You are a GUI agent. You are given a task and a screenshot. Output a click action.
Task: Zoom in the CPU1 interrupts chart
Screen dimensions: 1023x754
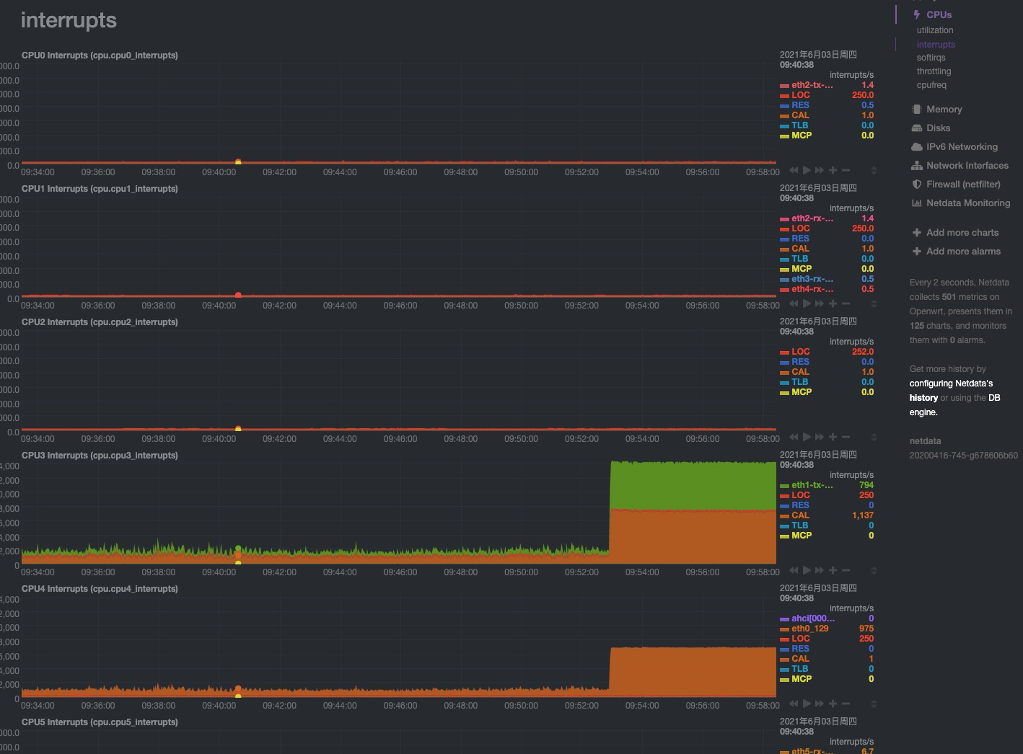click(x=833, y=303)
